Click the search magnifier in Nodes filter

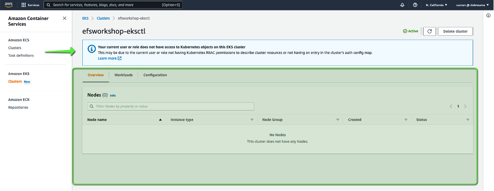point(91,107)
